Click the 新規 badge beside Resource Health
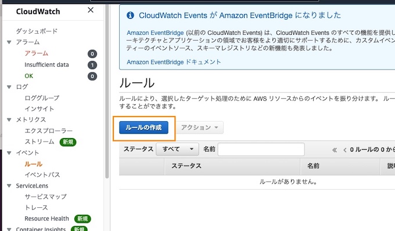395x231 pixels. 82,219
